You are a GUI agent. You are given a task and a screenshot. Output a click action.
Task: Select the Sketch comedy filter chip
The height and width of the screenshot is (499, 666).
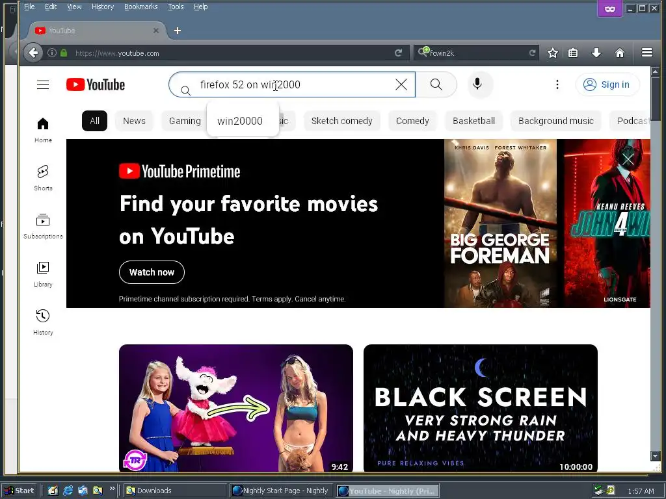[x=342, y=121]
